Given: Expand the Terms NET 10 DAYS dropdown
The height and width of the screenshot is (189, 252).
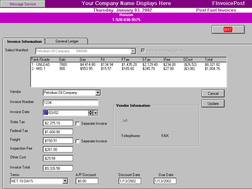Looking at the screenshot, I should [x=65, y=181].
